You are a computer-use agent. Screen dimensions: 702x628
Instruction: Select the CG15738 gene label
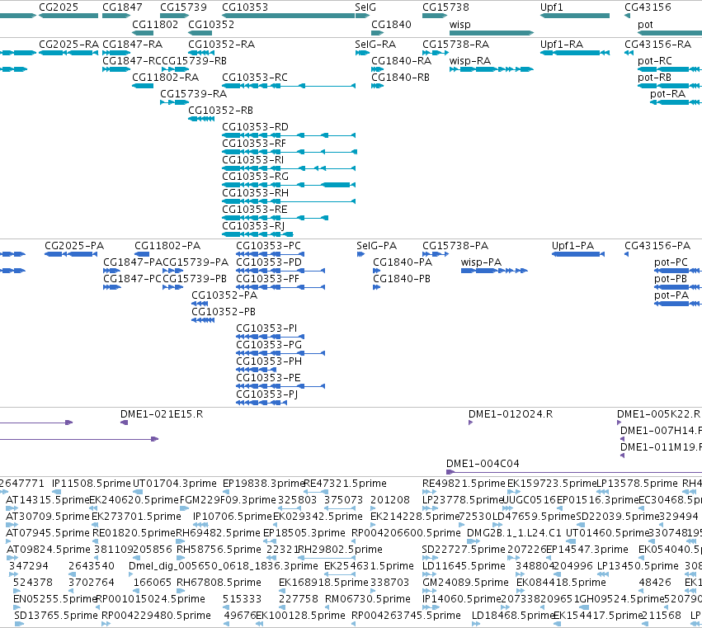446,7
